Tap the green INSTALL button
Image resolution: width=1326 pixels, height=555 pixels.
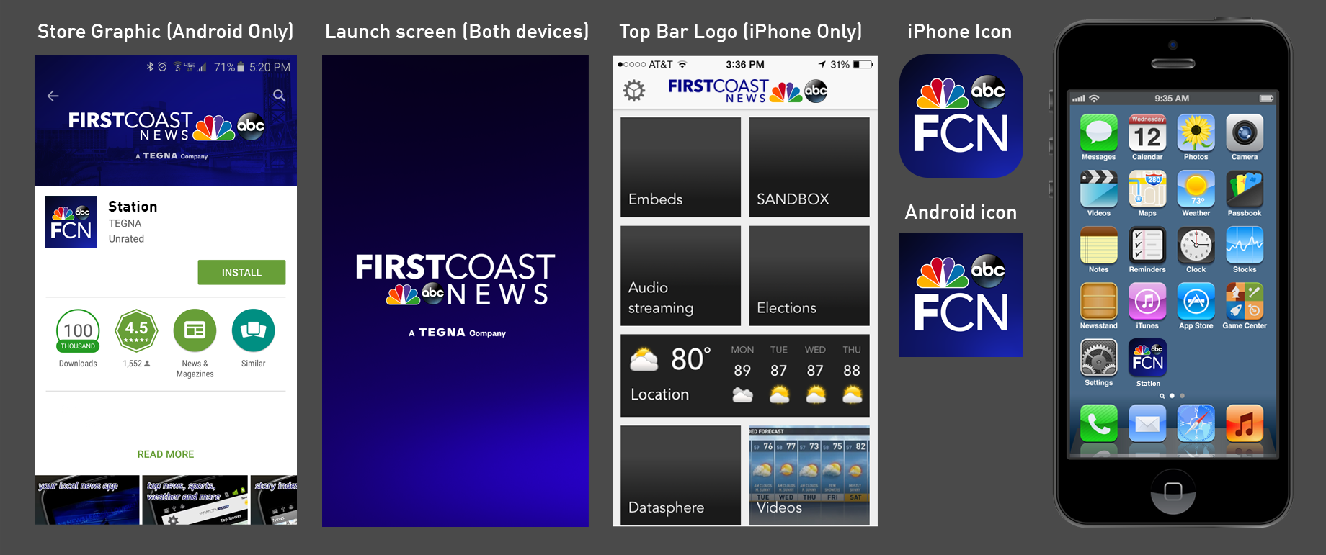coord(241,272)
